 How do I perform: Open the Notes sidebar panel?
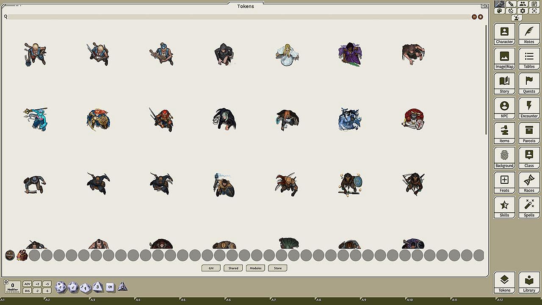[x=529, y=34]
